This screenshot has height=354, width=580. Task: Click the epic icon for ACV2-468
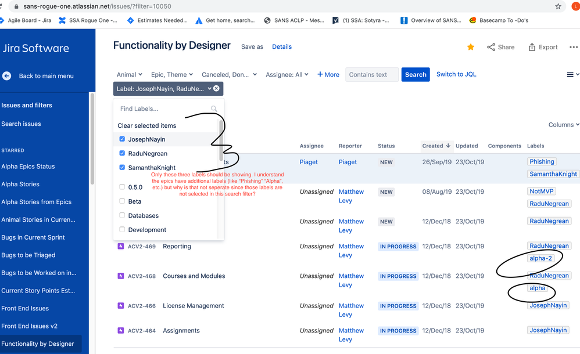click(120, 276)
